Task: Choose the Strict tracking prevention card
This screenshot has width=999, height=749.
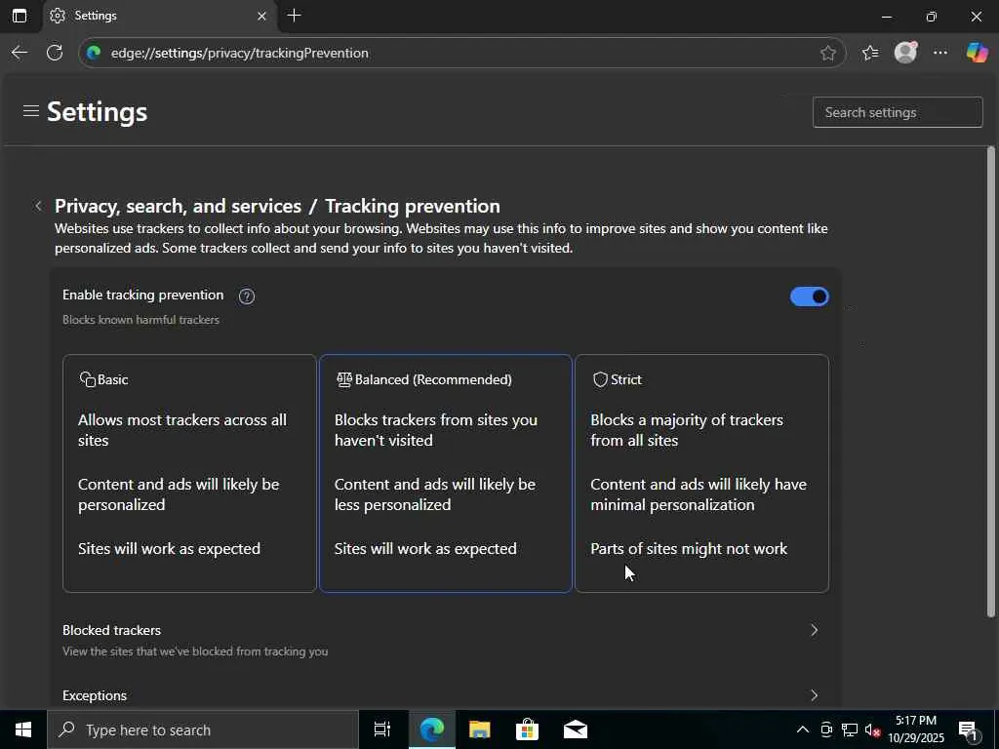Action: click(x=701, y=473)
